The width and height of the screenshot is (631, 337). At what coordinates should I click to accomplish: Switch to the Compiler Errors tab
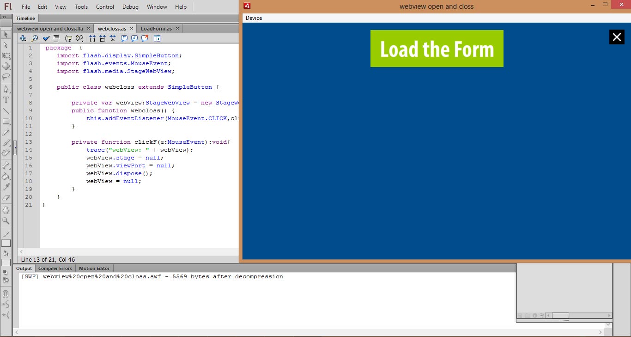[55, 268]
